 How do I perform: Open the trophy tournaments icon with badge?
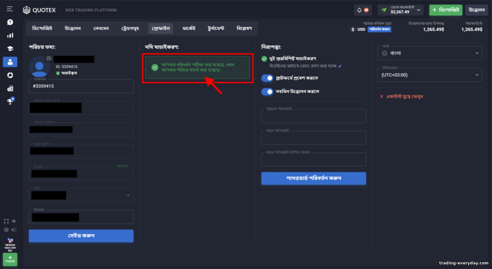(x=11, y=101)
